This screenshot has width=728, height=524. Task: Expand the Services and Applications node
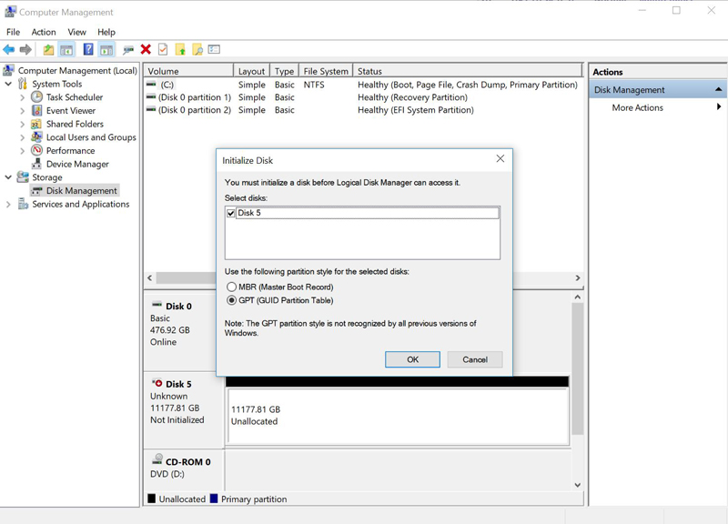[x=9, y=205]
